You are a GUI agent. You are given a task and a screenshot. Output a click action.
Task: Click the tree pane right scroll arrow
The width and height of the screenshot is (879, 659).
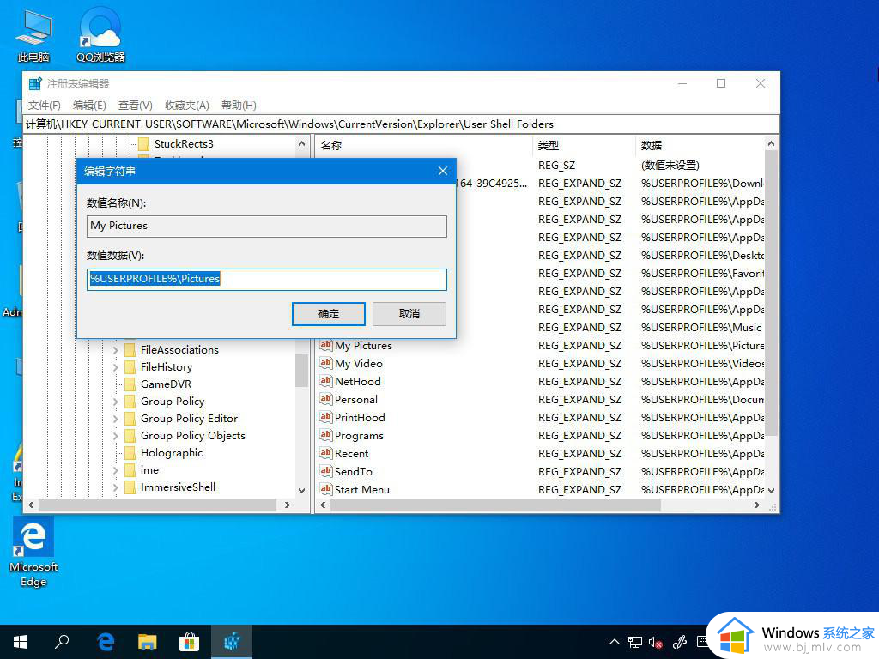pyautogui.click(x=288, y=505)
